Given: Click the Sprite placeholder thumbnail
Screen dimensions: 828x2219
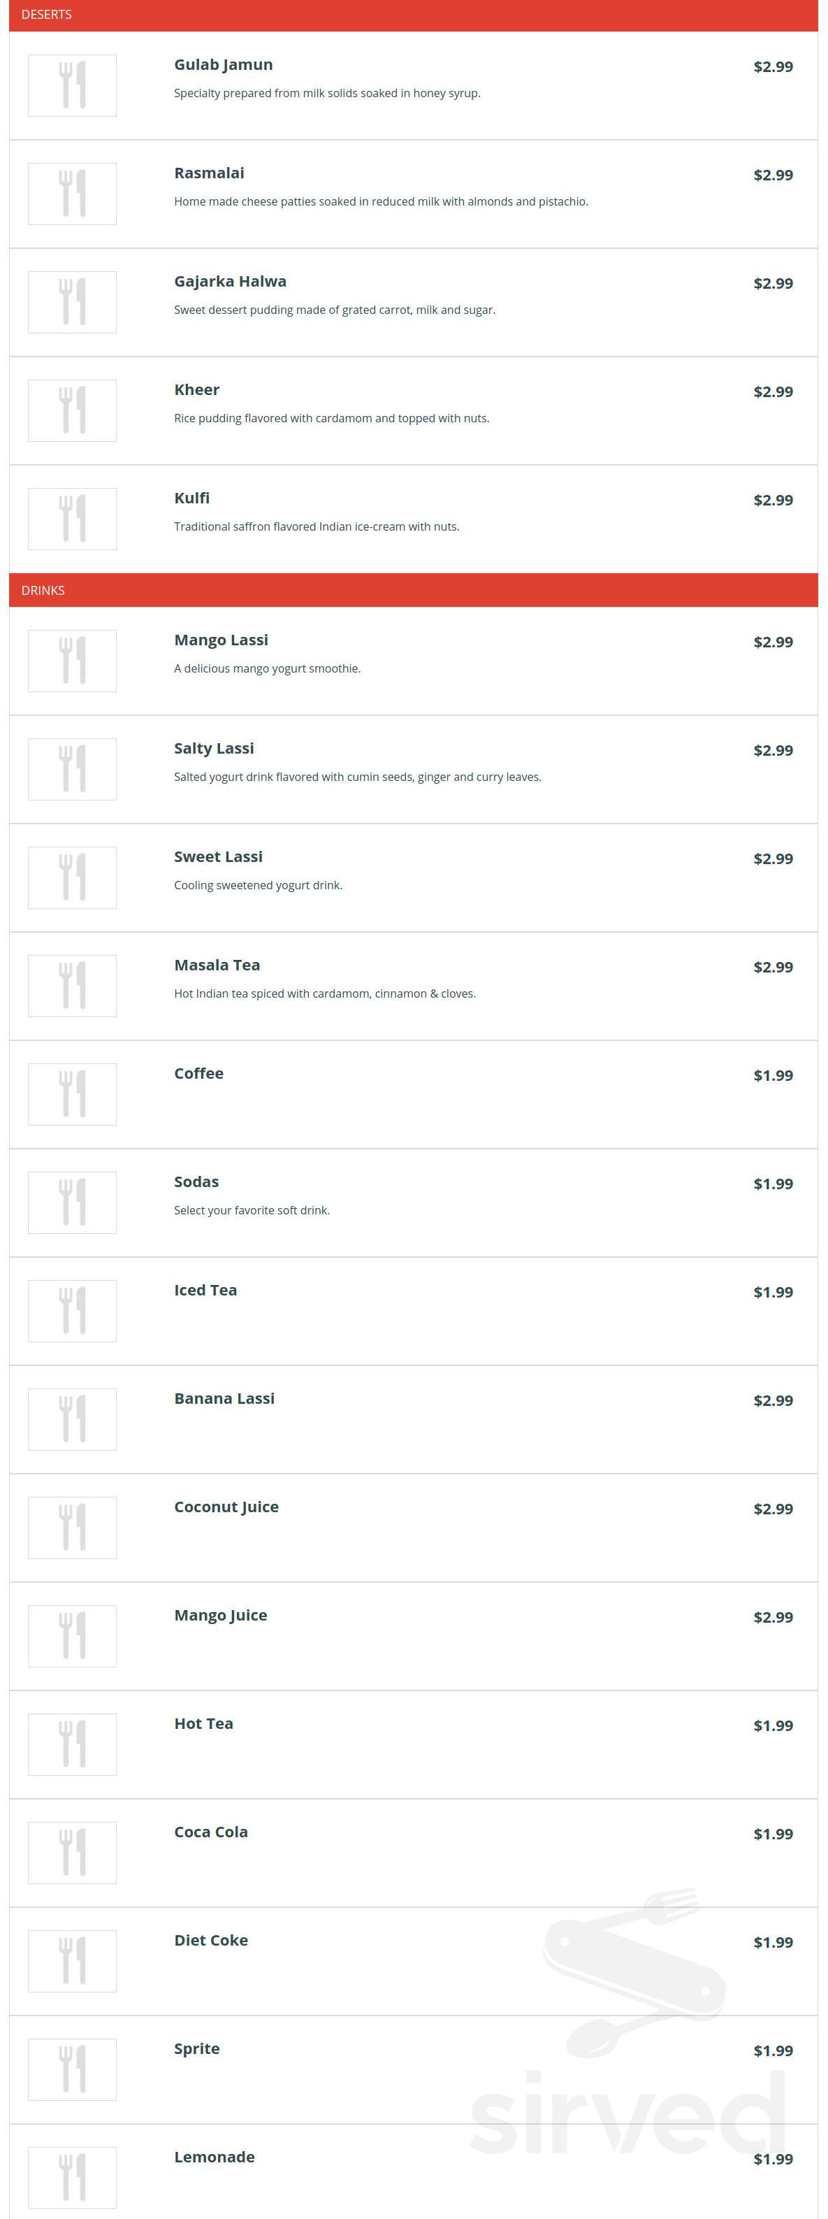Looking at the screenshot, I should [72, 2071].
